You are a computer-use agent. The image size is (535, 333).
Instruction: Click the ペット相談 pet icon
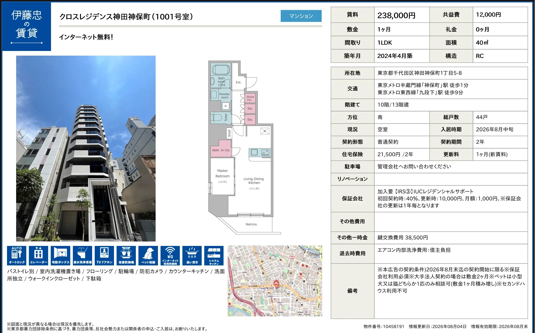[148, 256]
